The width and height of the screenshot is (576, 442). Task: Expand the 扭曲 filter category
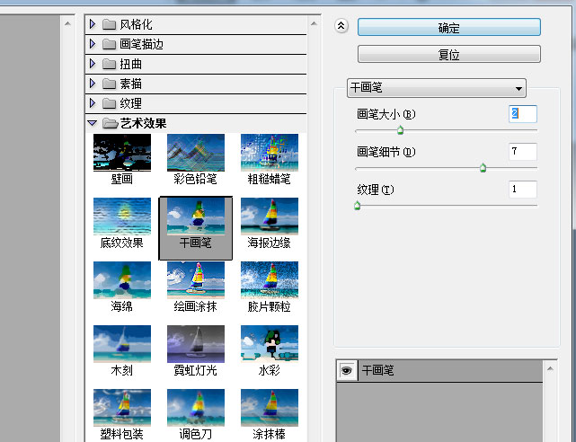[x=93, y=64]
